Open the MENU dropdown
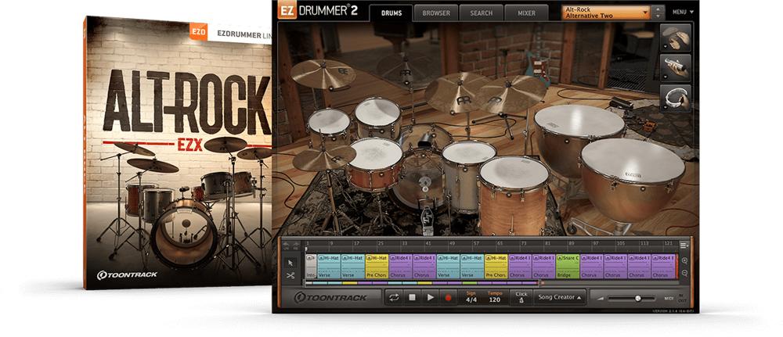 point(683,12)
